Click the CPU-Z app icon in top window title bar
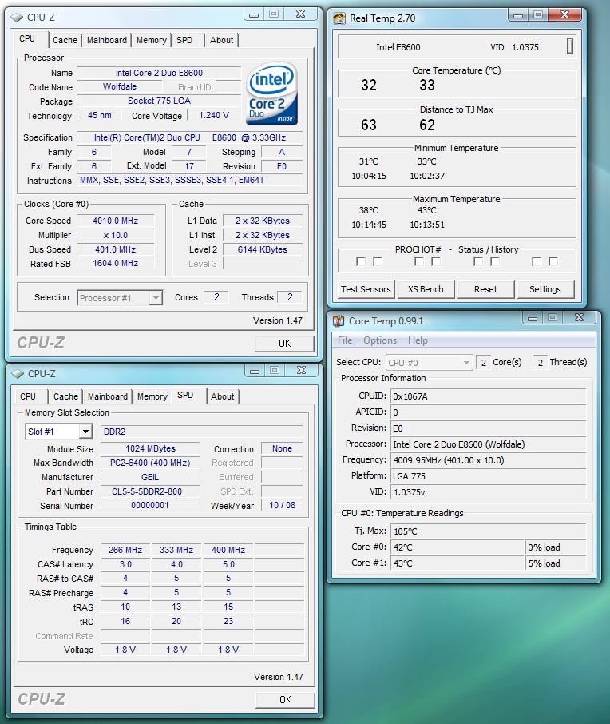The height and width of the screenshot is (724, 610). pos(17,18)
